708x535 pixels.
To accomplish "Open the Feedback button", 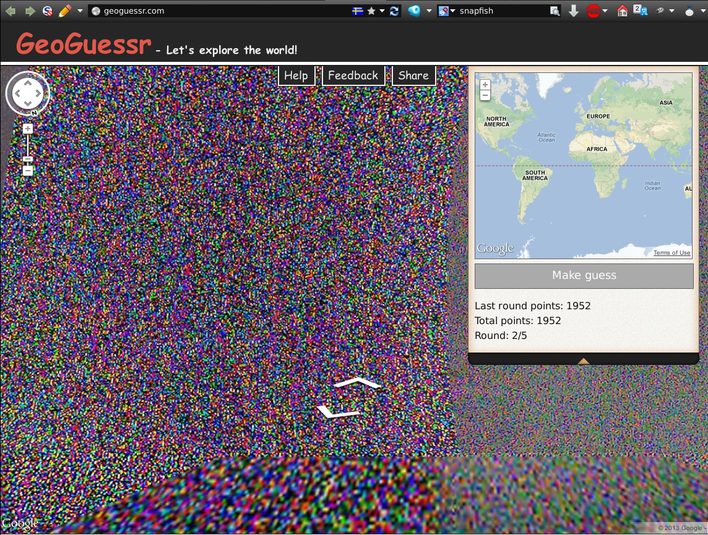I will 353,75.
